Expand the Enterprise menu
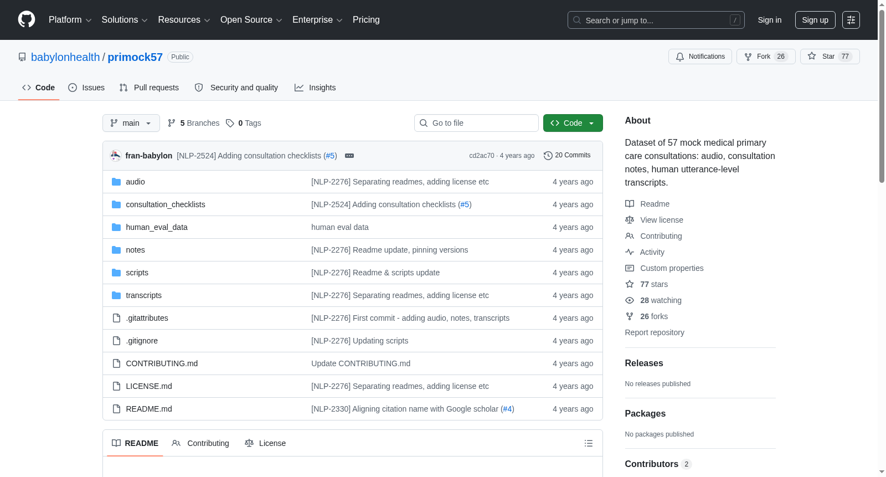This screenshot has height=477, width=886. (317, 20)
